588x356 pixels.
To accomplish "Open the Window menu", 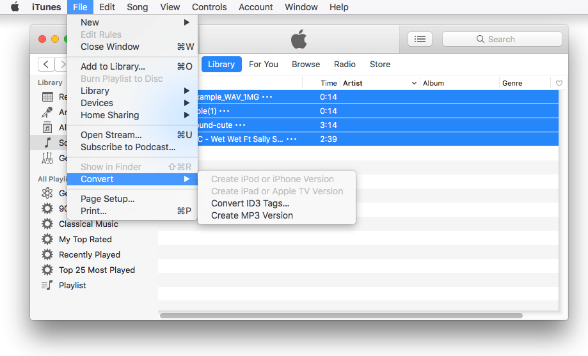I will [x=301, y=7].
